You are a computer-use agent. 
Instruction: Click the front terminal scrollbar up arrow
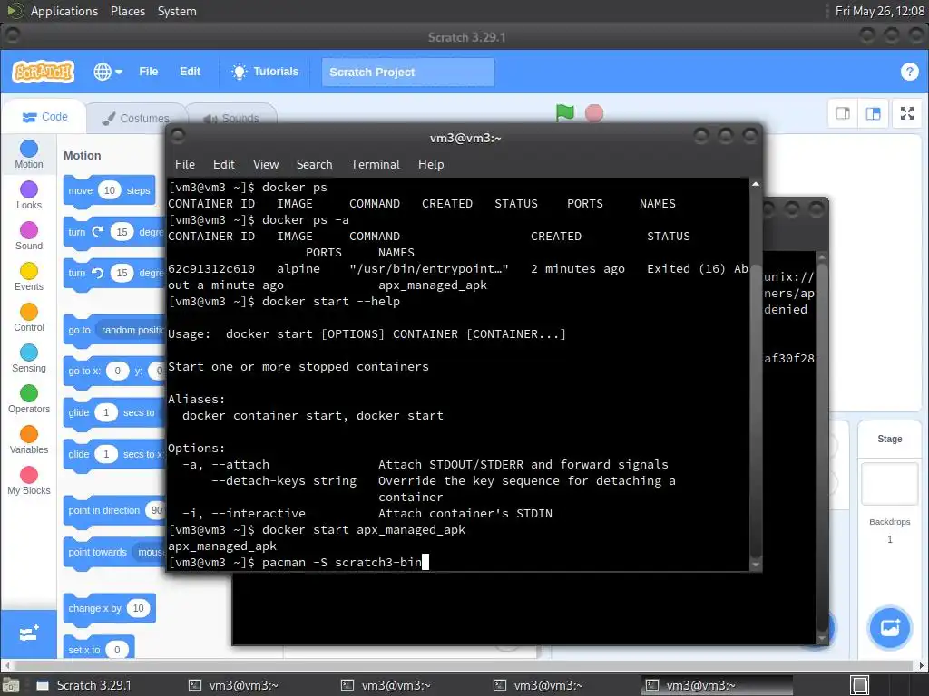tap(756, 184)
